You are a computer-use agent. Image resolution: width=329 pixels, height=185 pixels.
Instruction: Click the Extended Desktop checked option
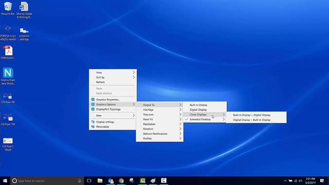point(205,119)
